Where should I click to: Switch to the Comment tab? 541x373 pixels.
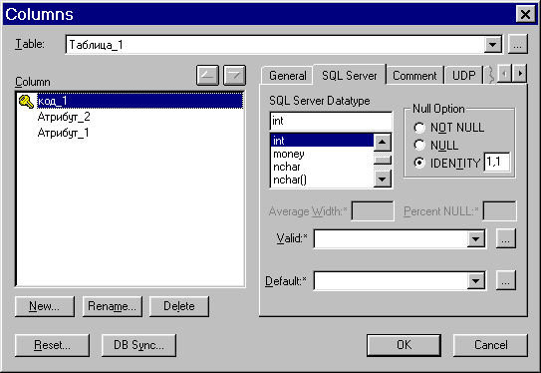[414, 76]
